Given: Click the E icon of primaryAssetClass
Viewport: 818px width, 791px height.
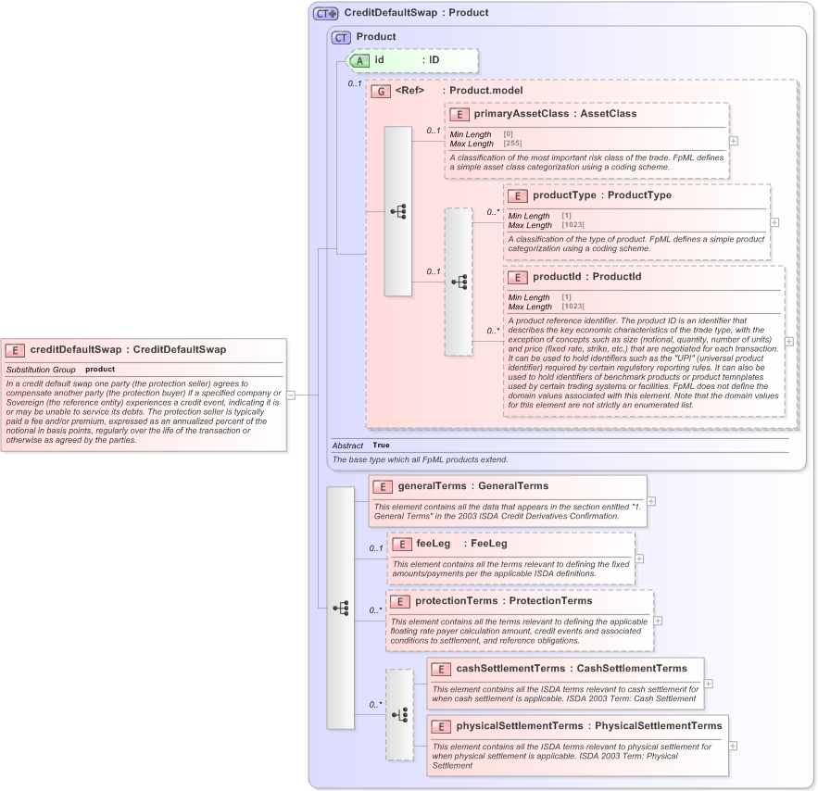Looking at the screenshot, I should click(x=459, y=114).
